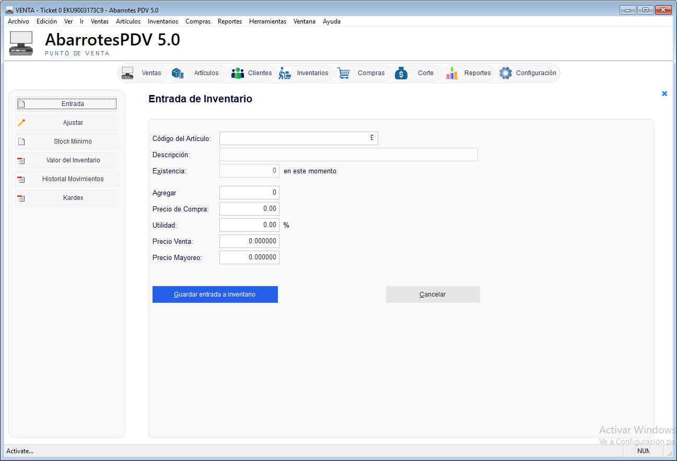
Task: Open the Artículos menu in the menu bar
Action: (x=129, y=21)
